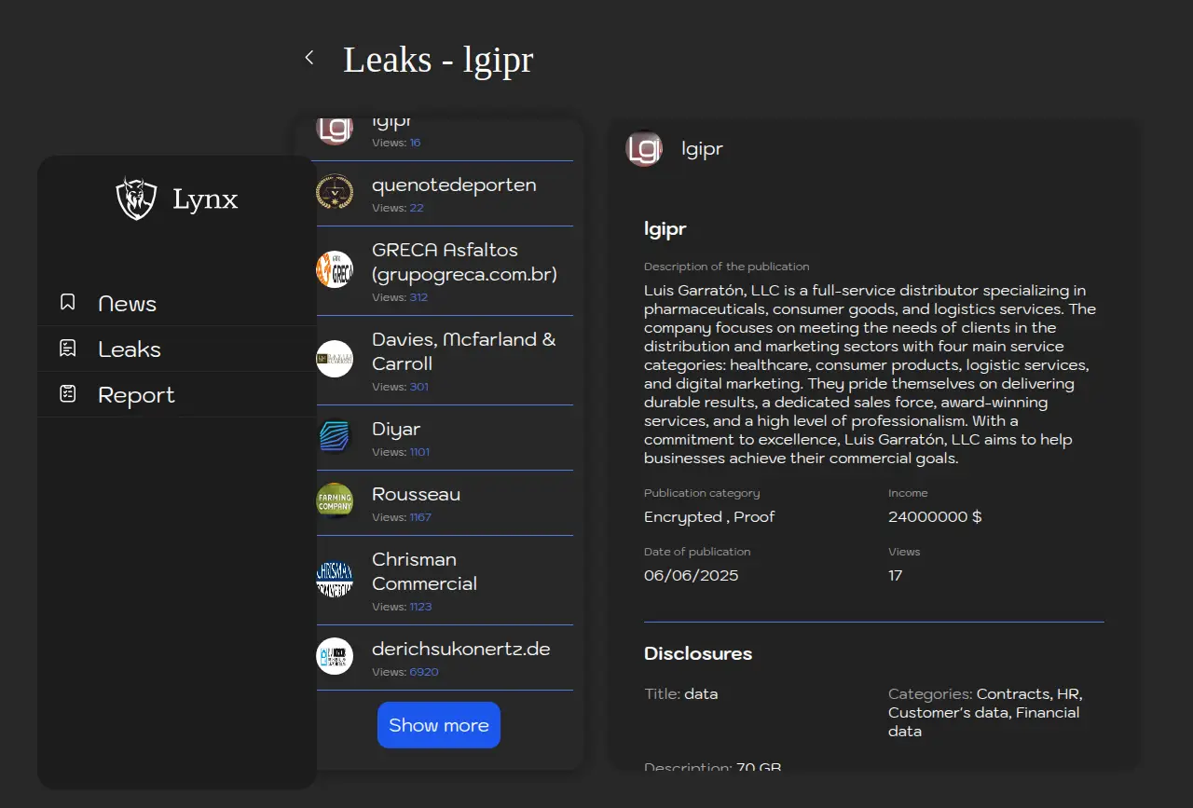Open the News menu item
Screen dimensions: 1193x808
(127, 304)
